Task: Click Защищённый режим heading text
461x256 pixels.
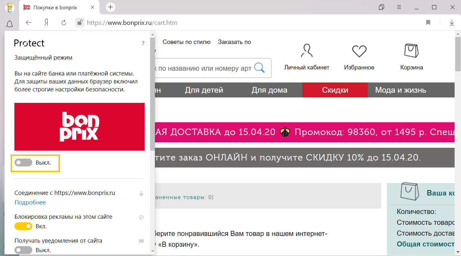Action: [x=43, y=58]
